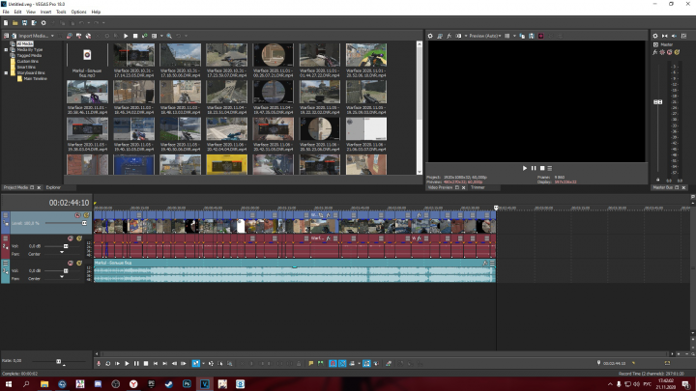
Task: Expand the Media By Type node
Action: [x=6, y=49]
